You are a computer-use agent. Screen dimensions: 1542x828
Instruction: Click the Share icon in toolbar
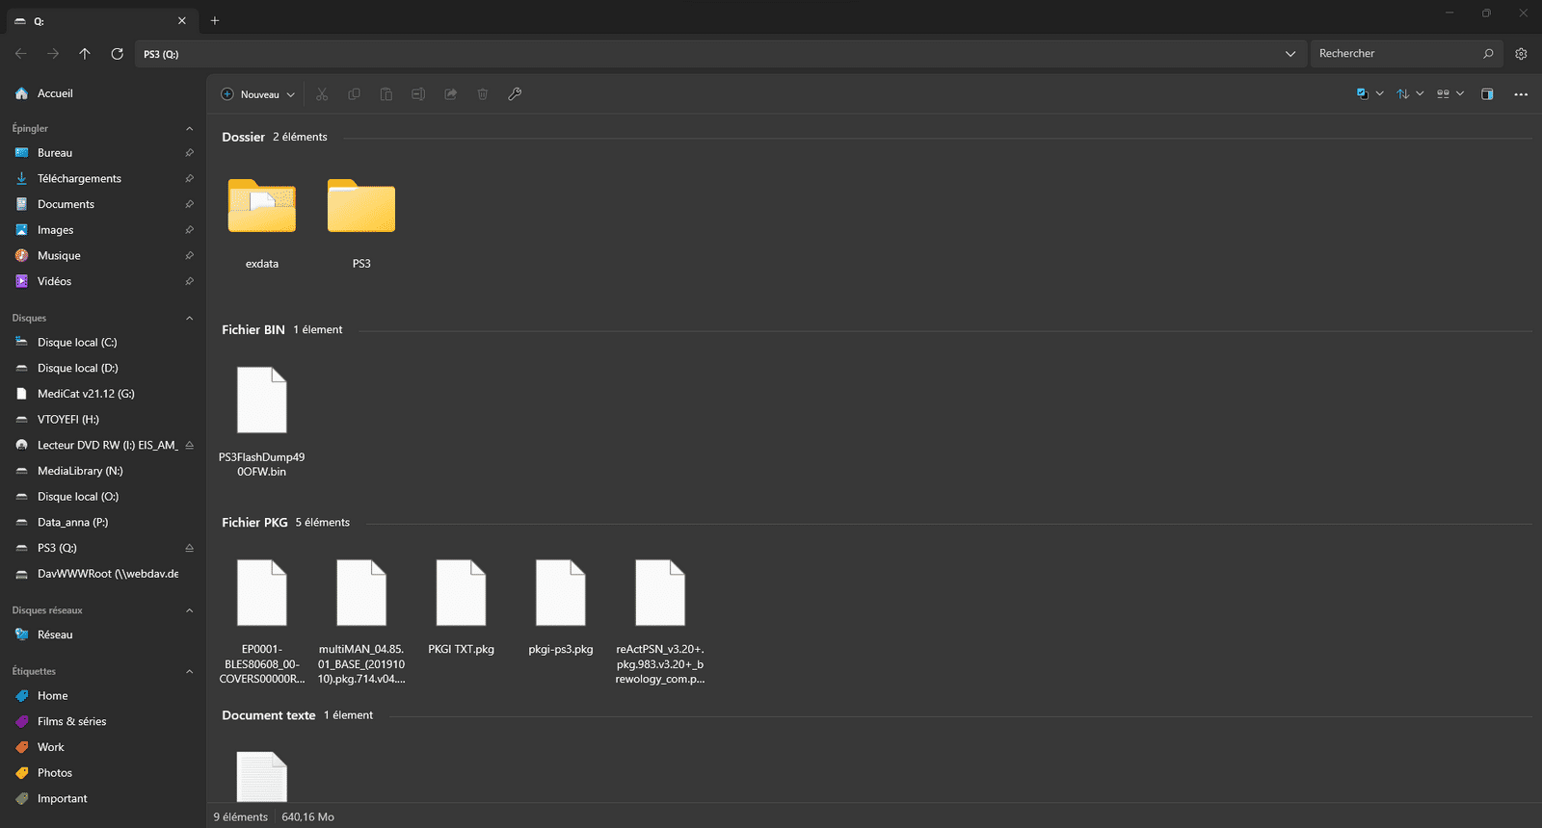[450, 94]
